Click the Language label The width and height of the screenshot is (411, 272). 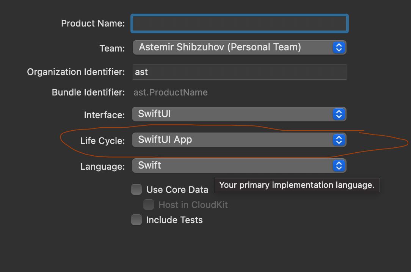pyautogui.click(x=102, y=167)
